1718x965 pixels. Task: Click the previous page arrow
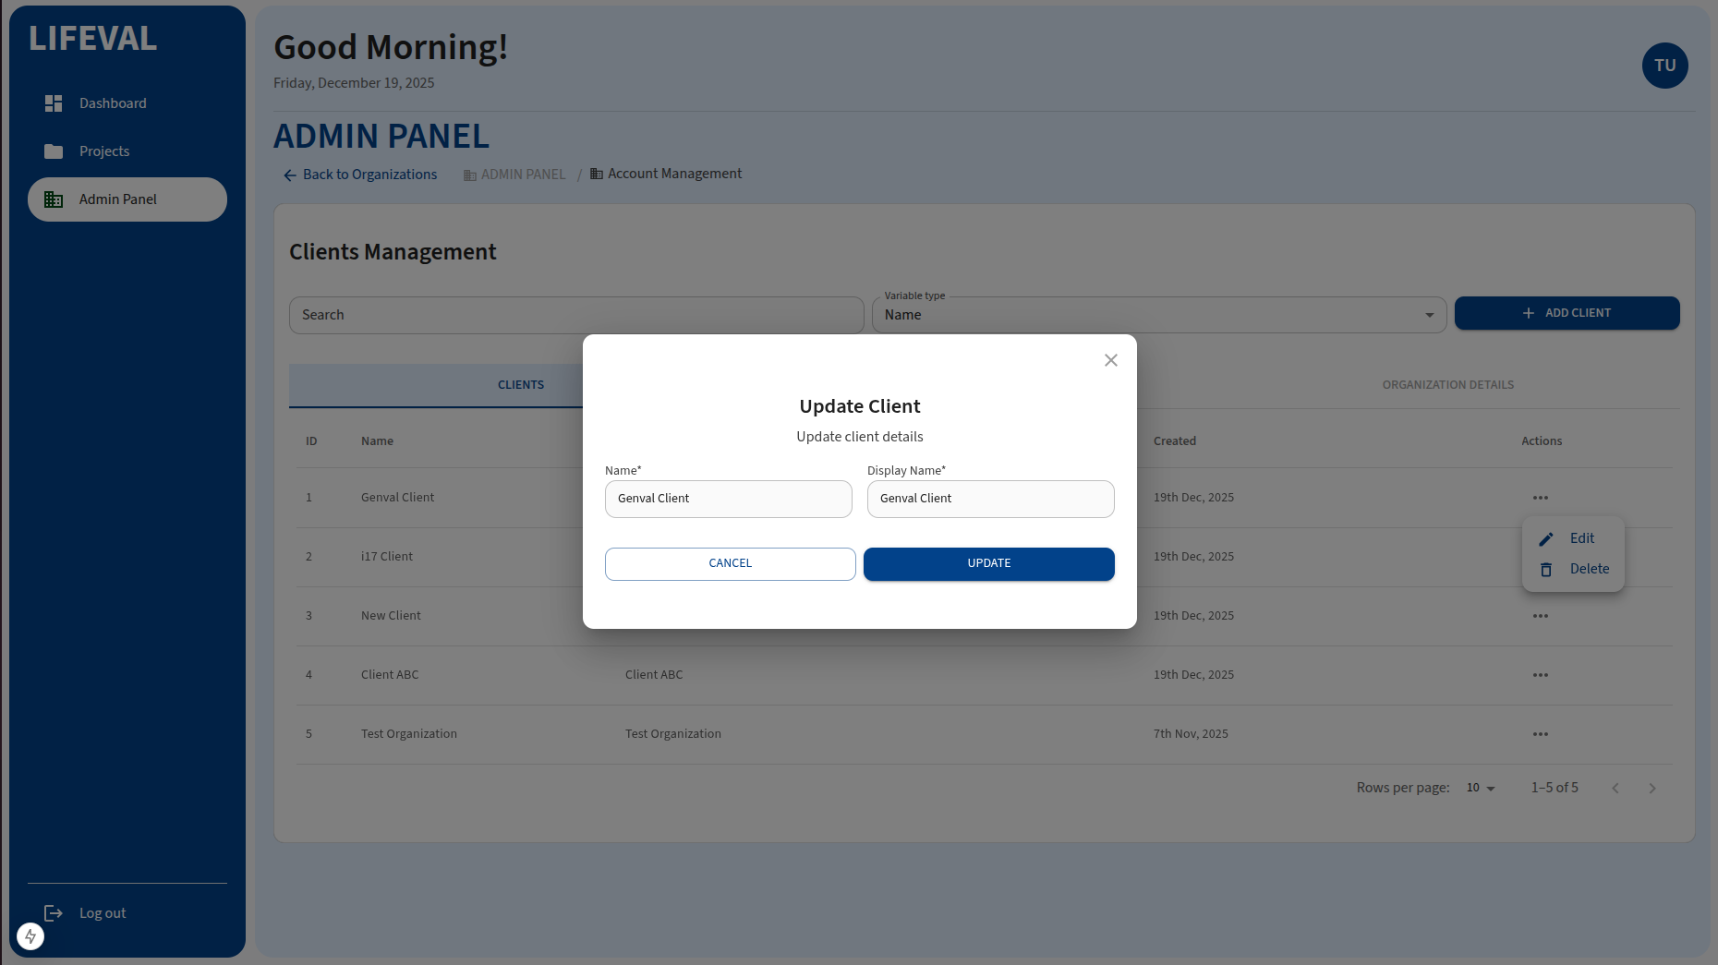tap(1615, 788)
